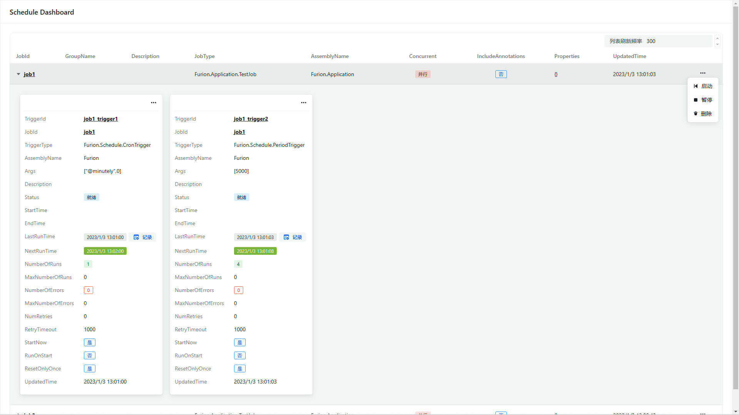Image resolution: width=739 pixels, height=415 pixels.
Task: Click the trash icon next to 删除
Action: pyautogui.click(x=696, y=114)
